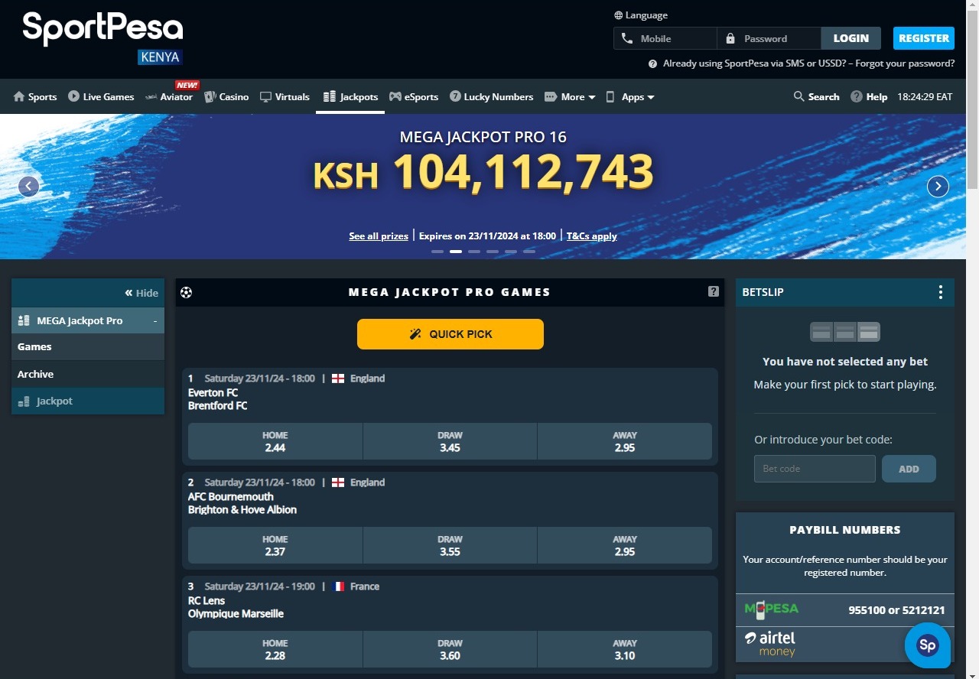The image size is (979, 679).
Task: Click the 'Olympique Marseille' team name
Action: tap(236, 613)
